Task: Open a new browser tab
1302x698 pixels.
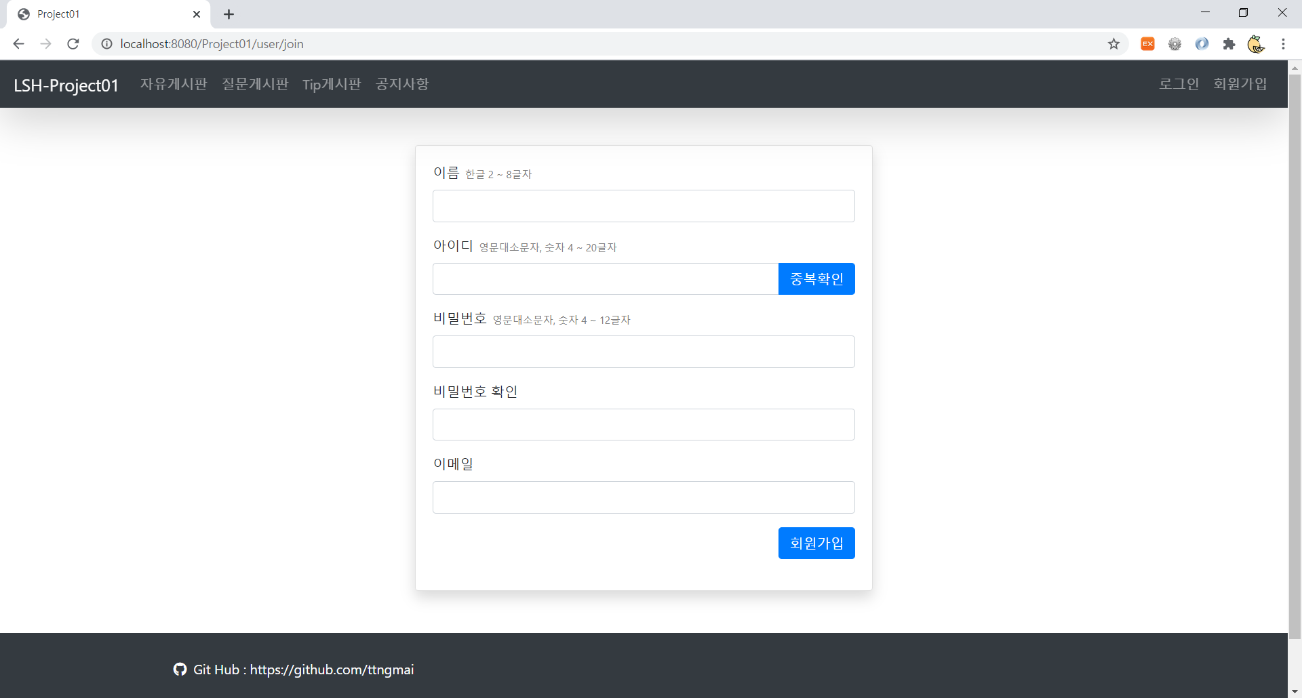Action: [x=229, y=14]
